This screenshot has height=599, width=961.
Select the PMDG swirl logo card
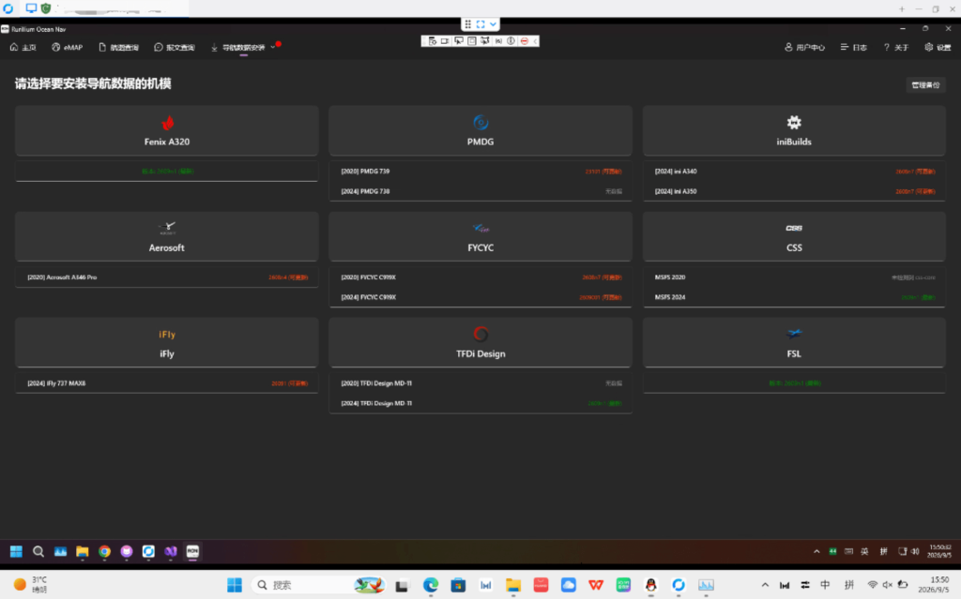[480, 130]
